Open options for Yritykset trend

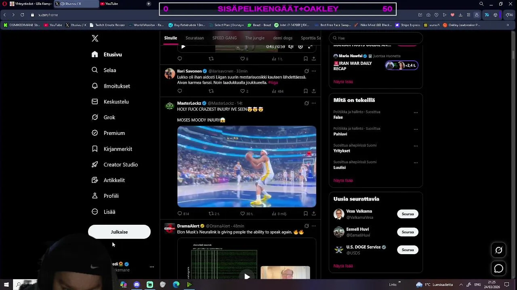pos(416,146)
